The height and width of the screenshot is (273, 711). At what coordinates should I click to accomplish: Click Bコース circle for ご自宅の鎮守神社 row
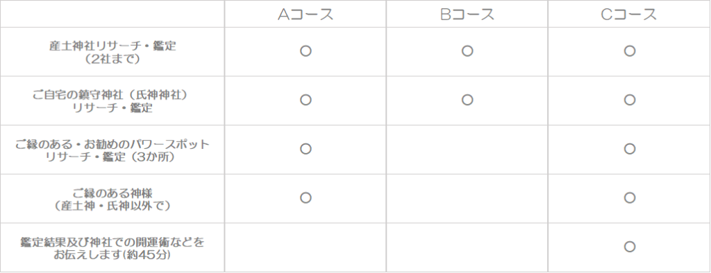(467, 100)
